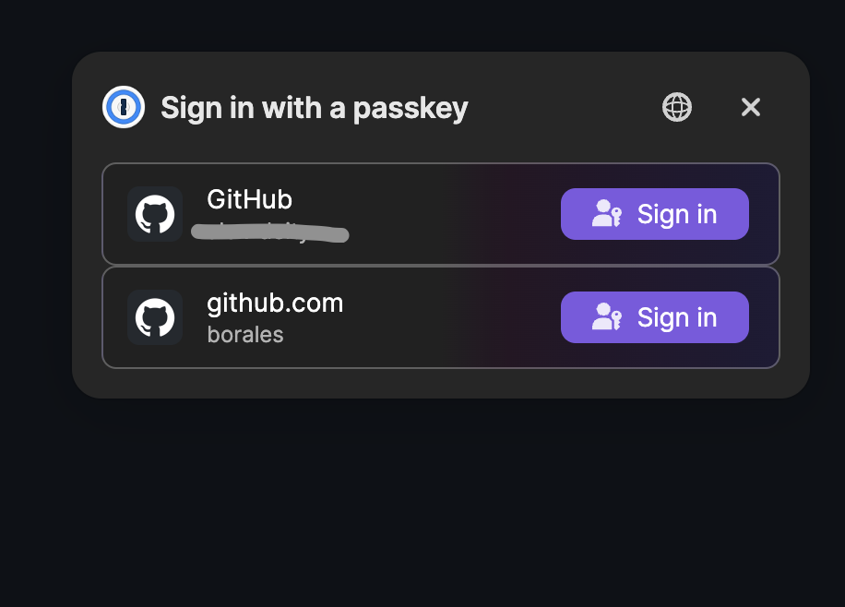Sign in with the GitHub passkey account
Viewport: 845px width, 607px height.
point(655,214)
